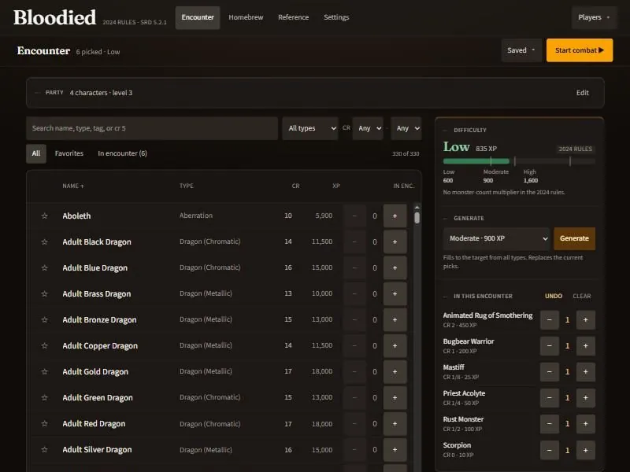
Task: Focus the monster search field
Action: click(x=152, y=128)
